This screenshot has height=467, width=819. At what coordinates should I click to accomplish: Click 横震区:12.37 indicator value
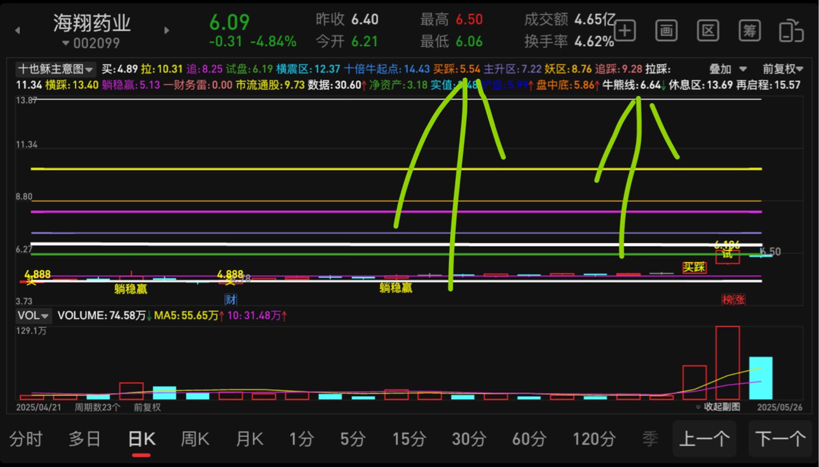308,69
